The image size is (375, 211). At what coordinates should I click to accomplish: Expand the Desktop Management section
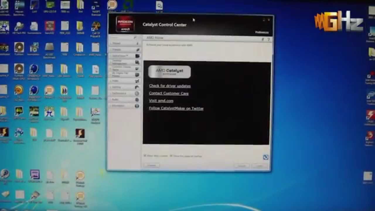click(x=125, y=62)
